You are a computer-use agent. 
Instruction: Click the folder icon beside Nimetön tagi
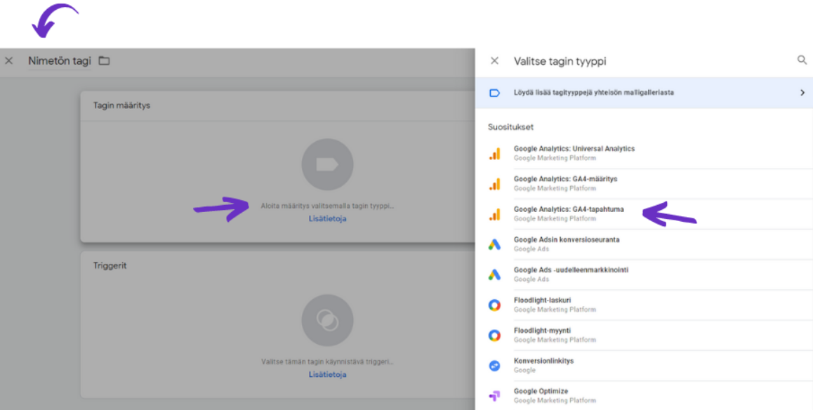(x=103, y=60)
